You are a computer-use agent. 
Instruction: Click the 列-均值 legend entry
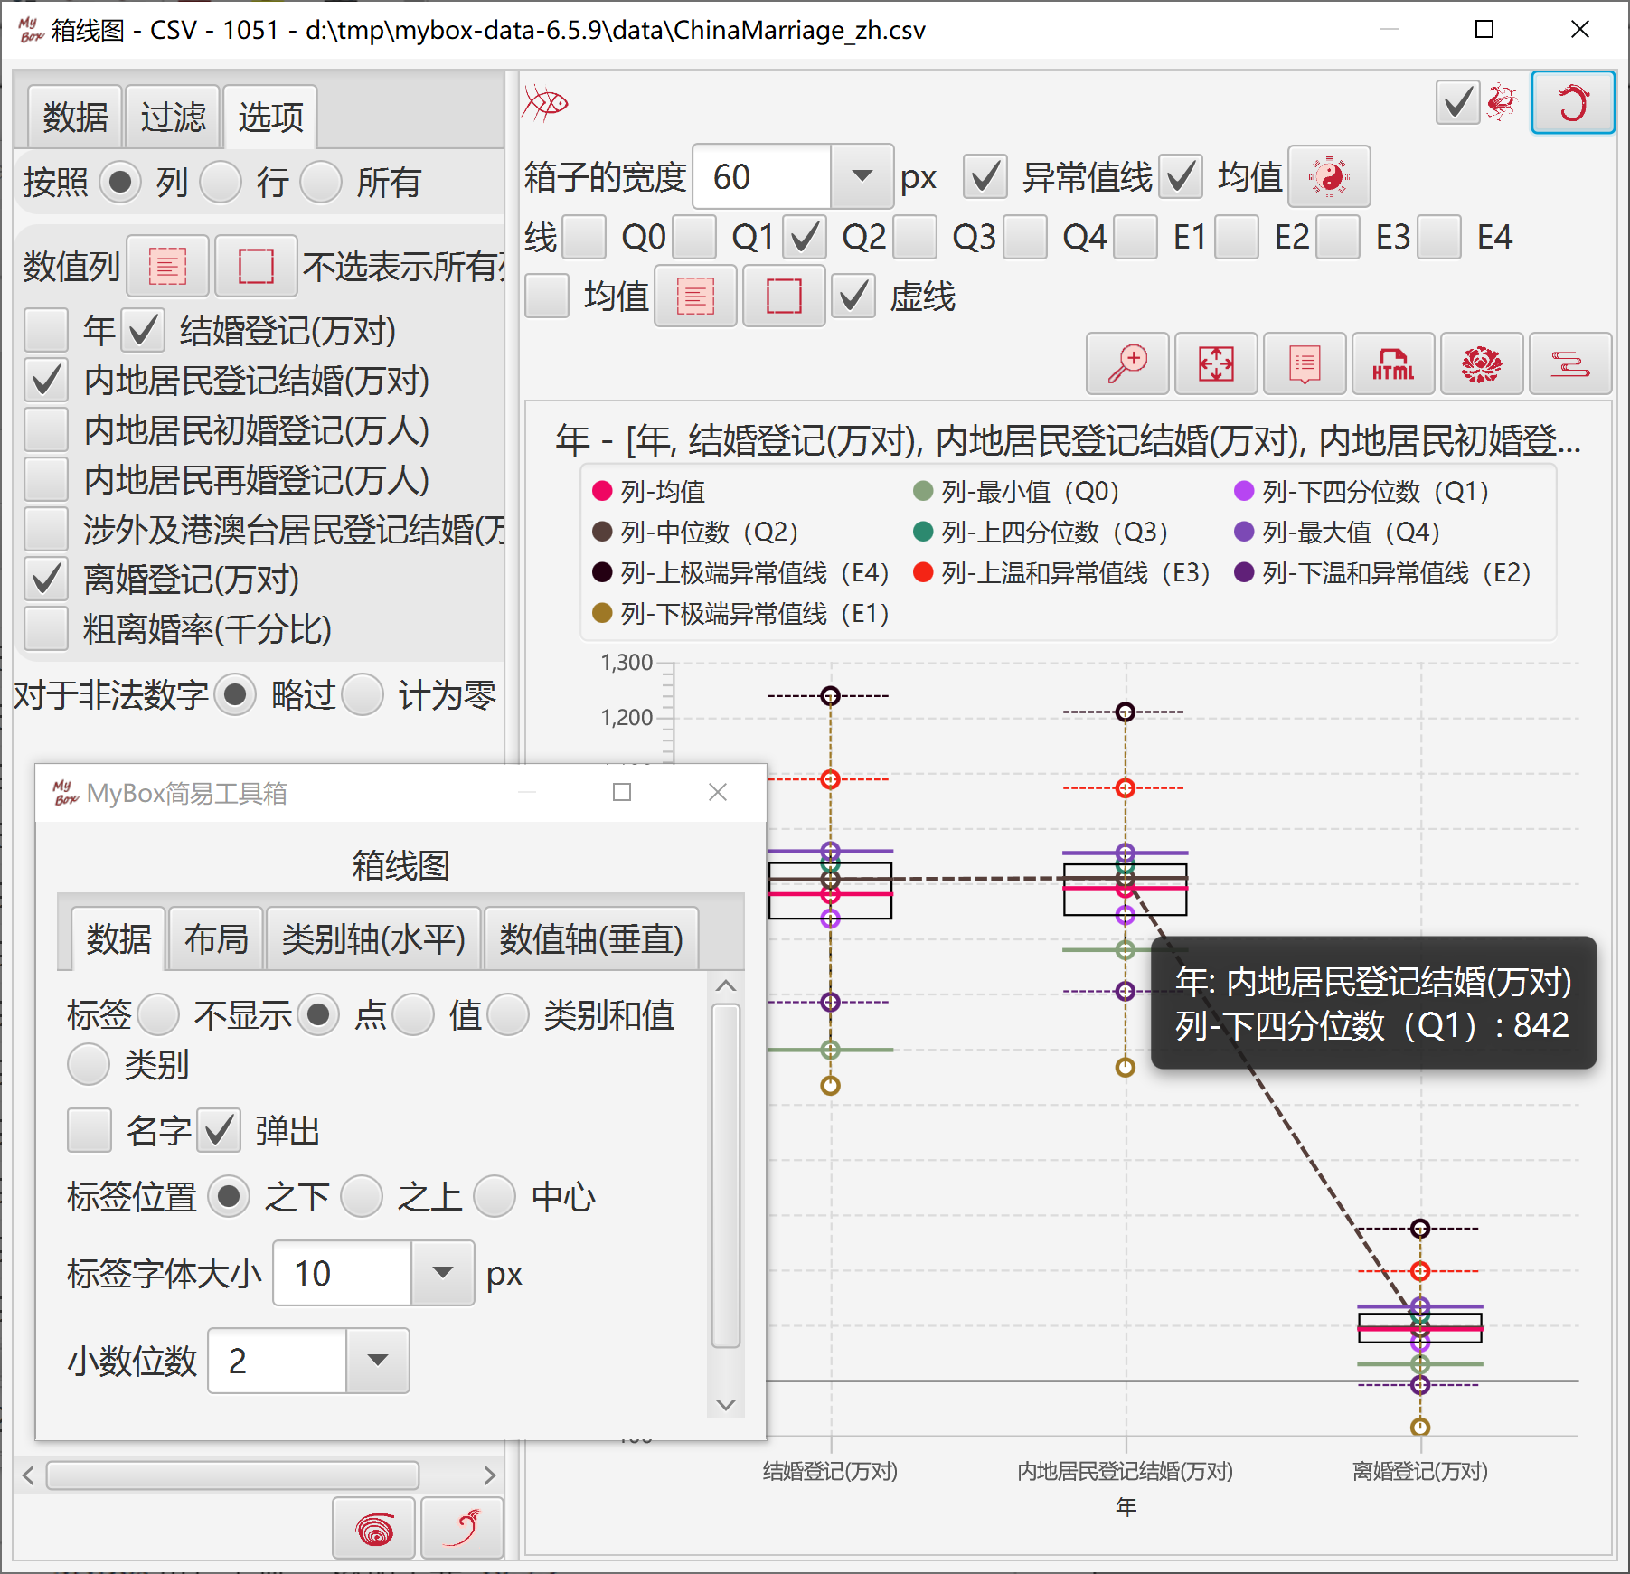[648, 491]
